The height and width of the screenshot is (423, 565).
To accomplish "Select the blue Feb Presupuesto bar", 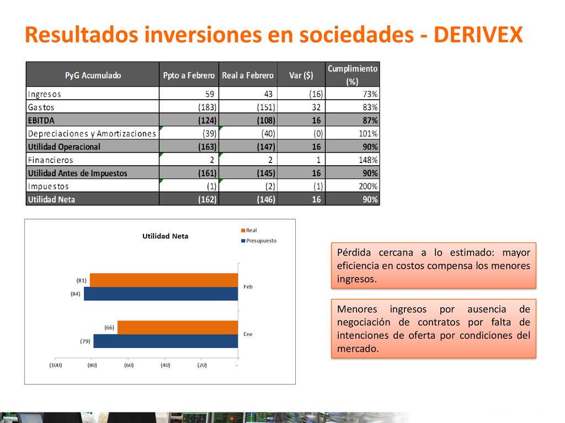I will (161, 294).
